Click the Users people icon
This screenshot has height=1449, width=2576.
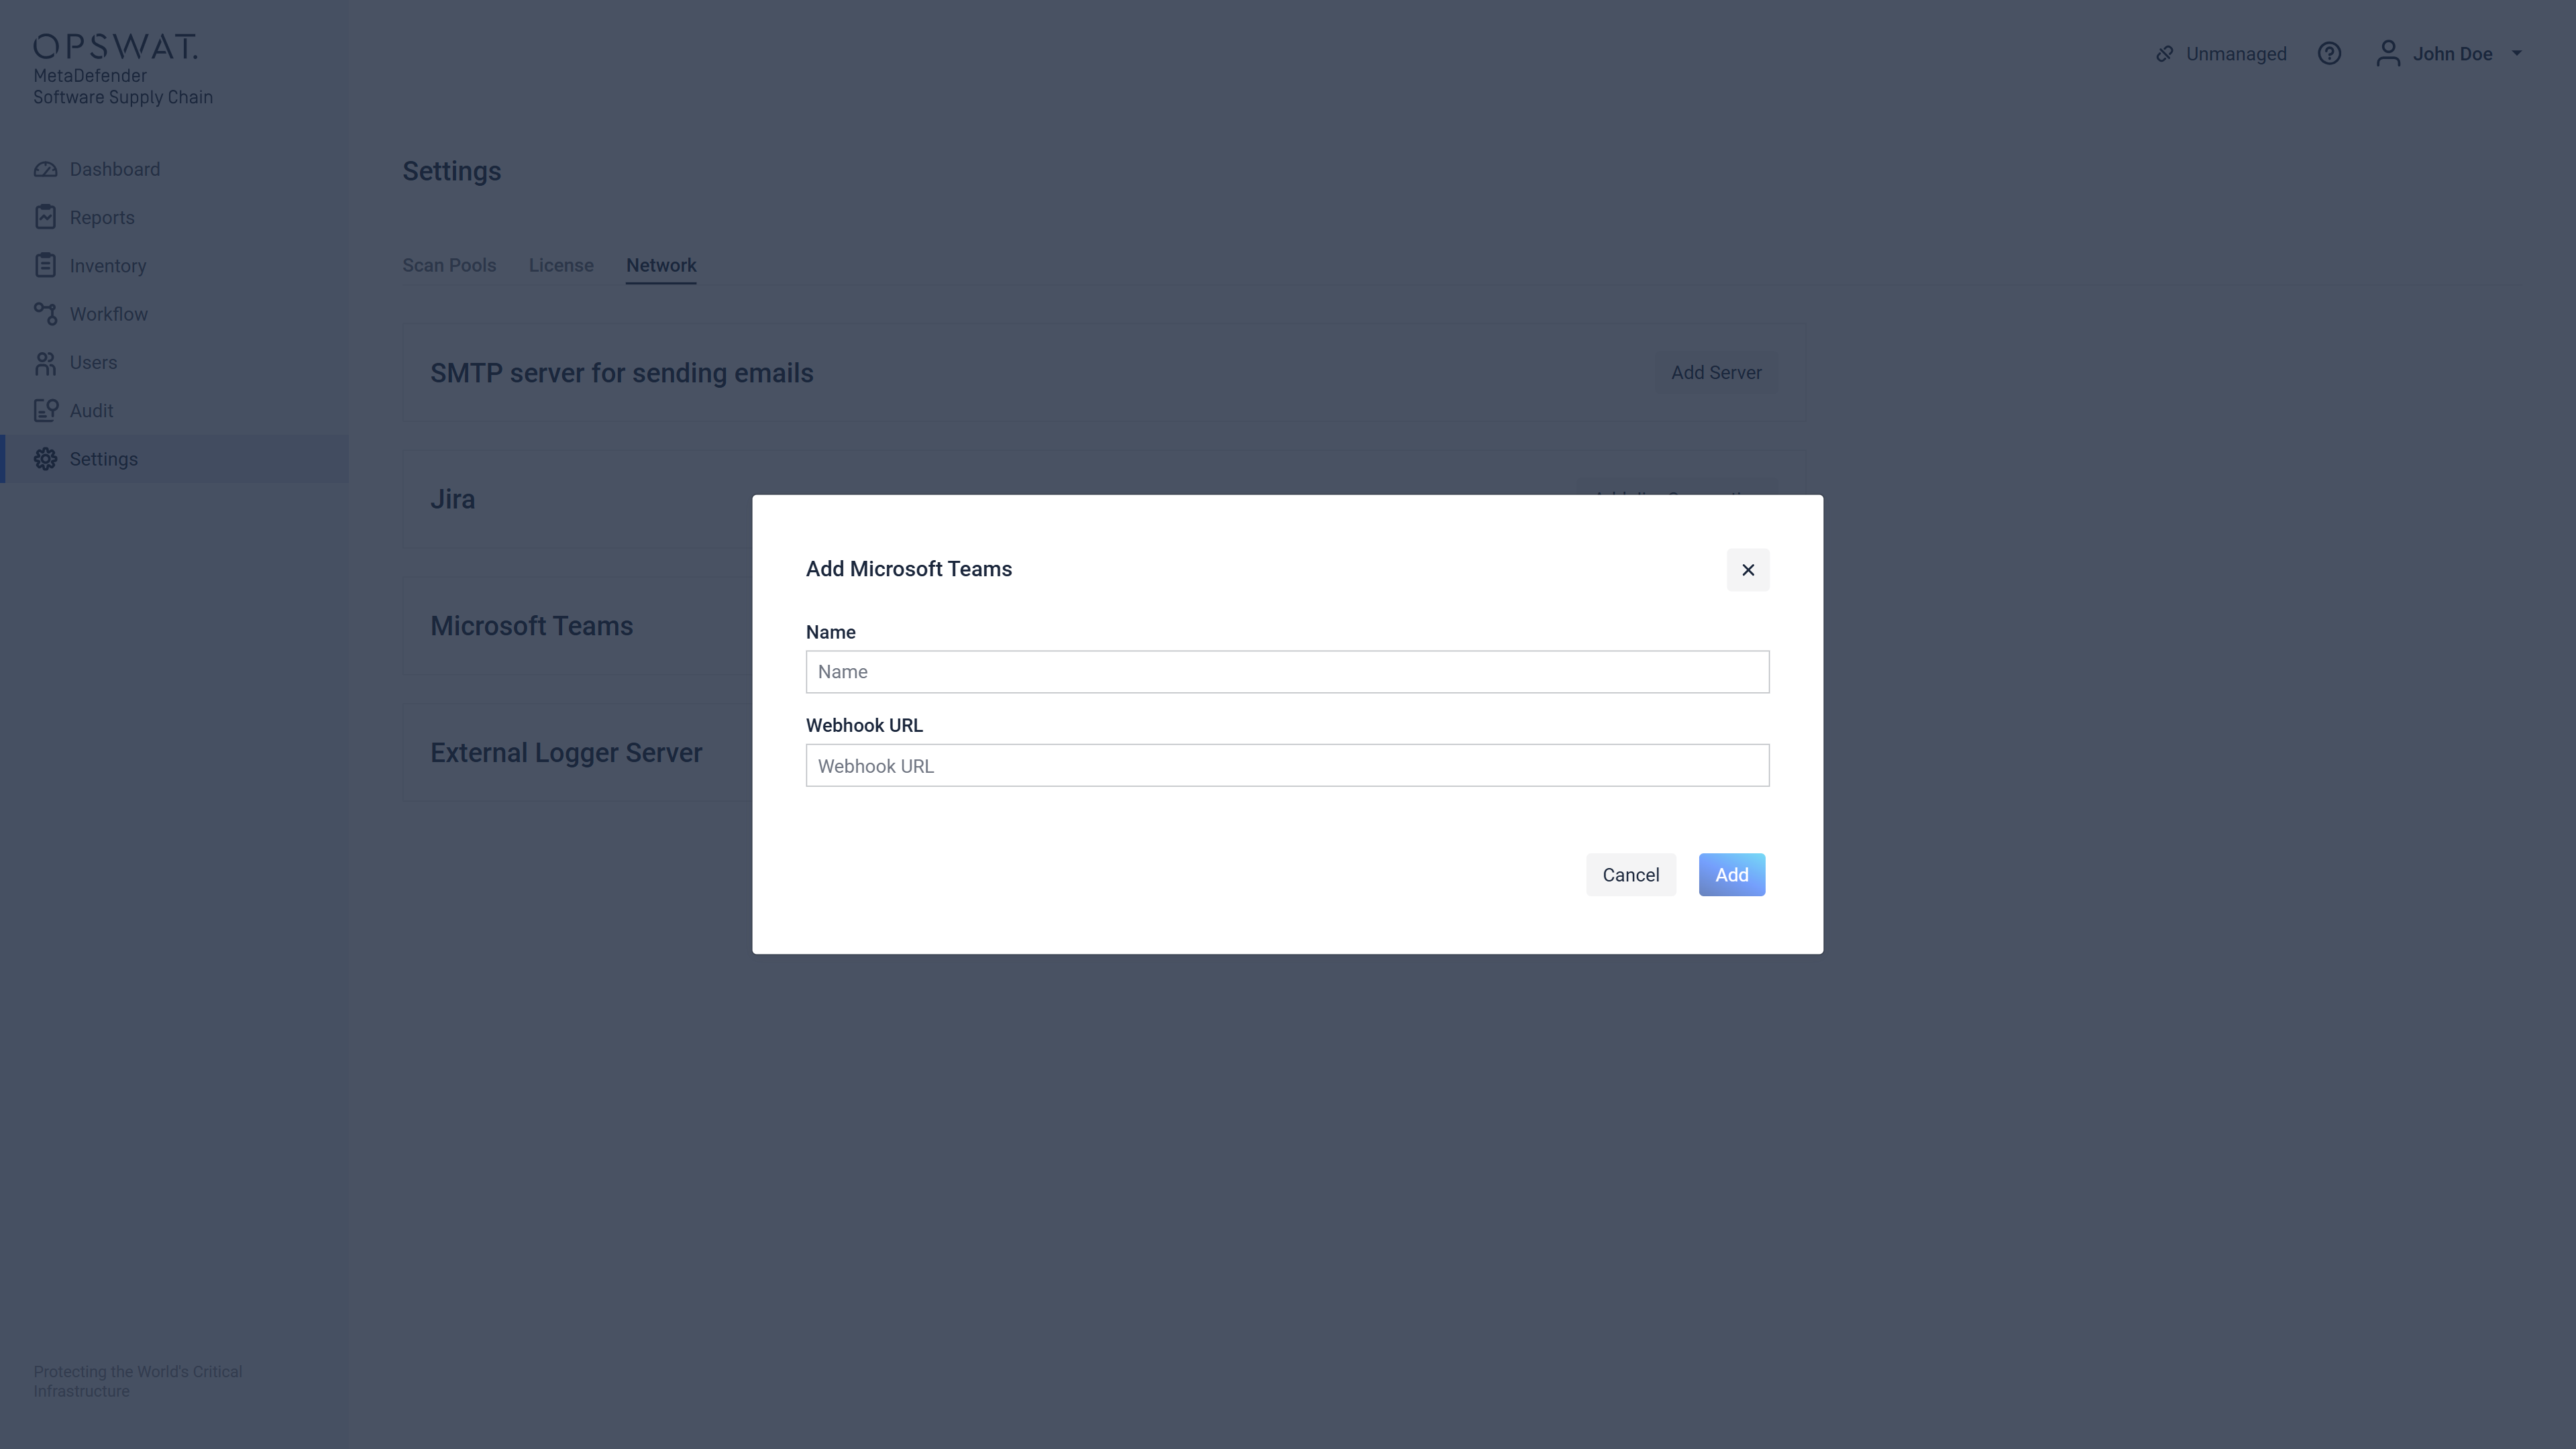(x=45, y=363)
